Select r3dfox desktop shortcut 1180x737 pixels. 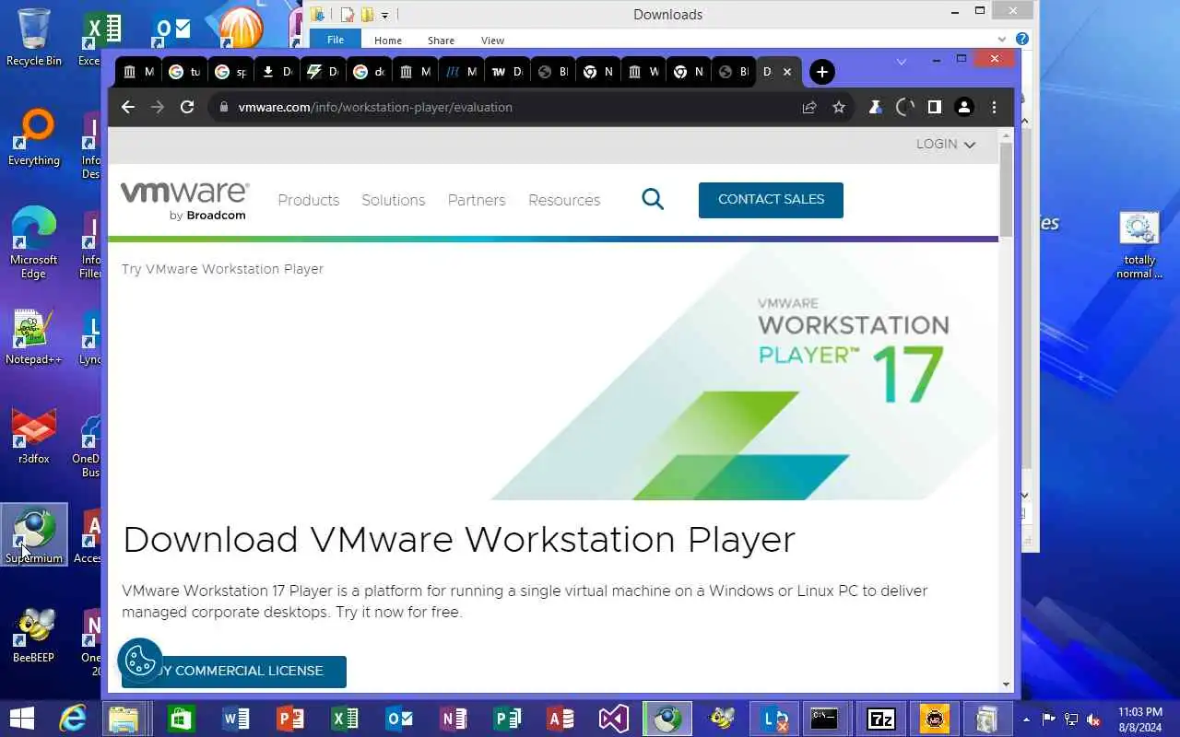(34, 437)
